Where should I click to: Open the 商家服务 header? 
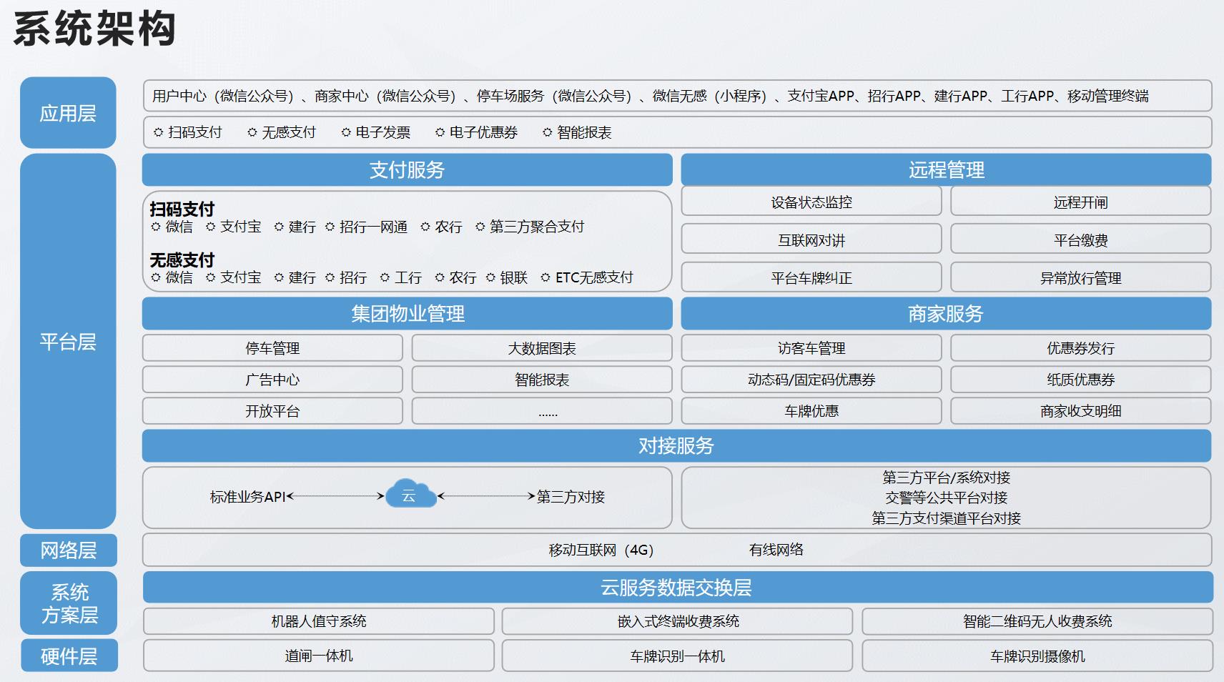click(x=946, y=313)
